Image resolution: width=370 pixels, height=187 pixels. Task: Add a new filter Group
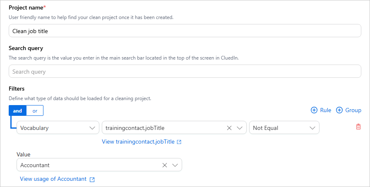pos(348,110)
